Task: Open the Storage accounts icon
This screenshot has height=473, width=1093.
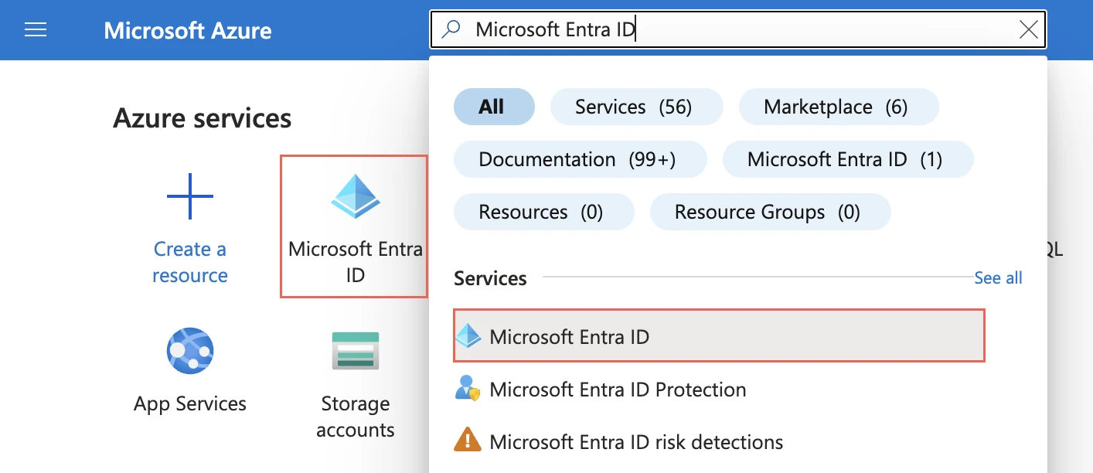Action: point(355,351)
